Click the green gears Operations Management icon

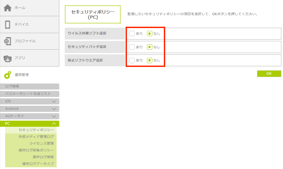point(7,75)
